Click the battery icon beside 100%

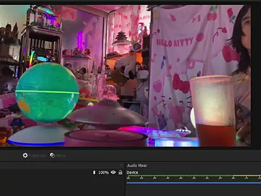pos(94,173)
